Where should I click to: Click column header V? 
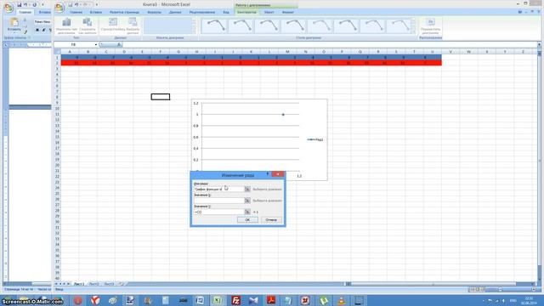(450, 52)
